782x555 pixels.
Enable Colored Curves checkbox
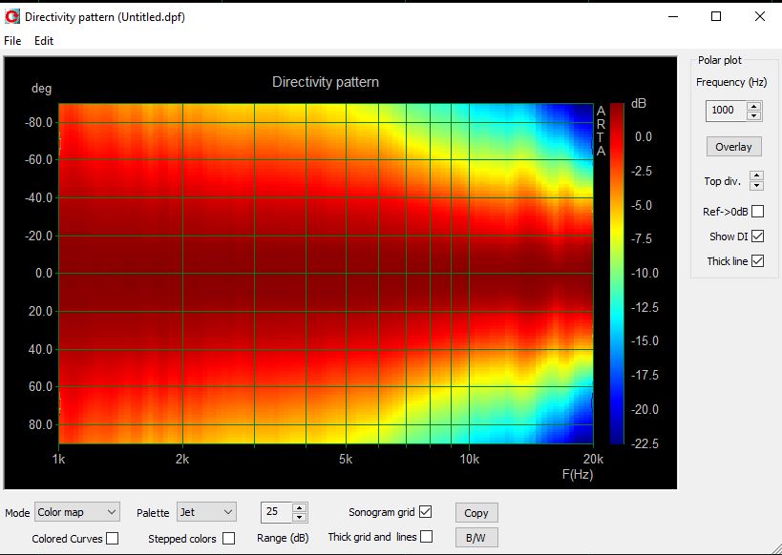pos(113,539)
